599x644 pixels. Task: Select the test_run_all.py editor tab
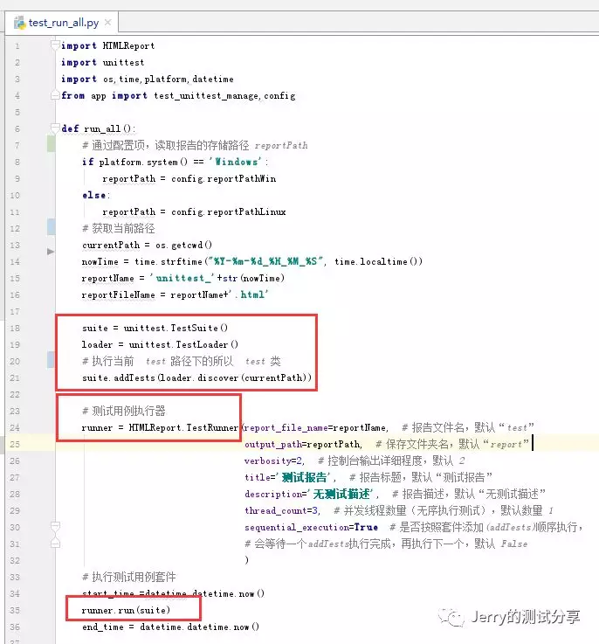click(x=62, y=23)
